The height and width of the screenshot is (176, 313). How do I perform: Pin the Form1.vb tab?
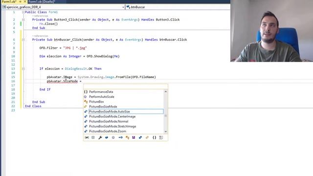20,1
